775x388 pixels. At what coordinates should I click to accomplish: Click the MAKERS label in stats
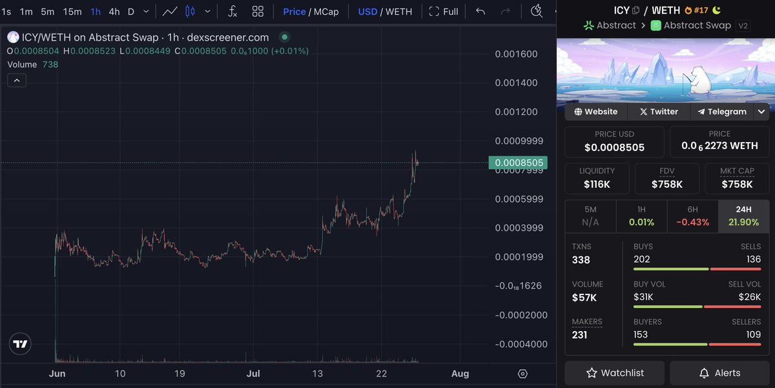[587, 322]
